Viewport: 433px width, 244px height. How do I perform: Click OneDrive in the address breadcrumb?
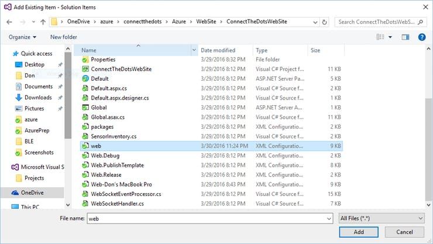click(x=78, y=22)
